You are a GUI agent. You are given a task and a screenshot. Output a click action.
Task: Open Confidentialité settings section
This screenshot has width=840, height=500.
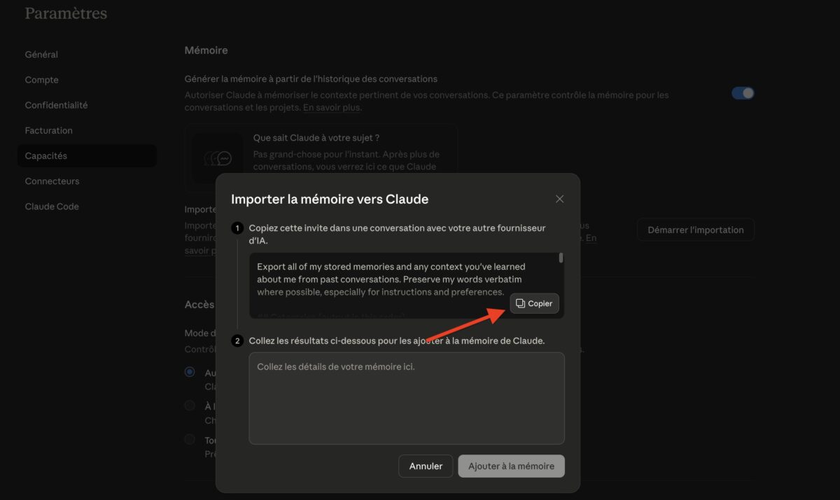tap(56, 105)
